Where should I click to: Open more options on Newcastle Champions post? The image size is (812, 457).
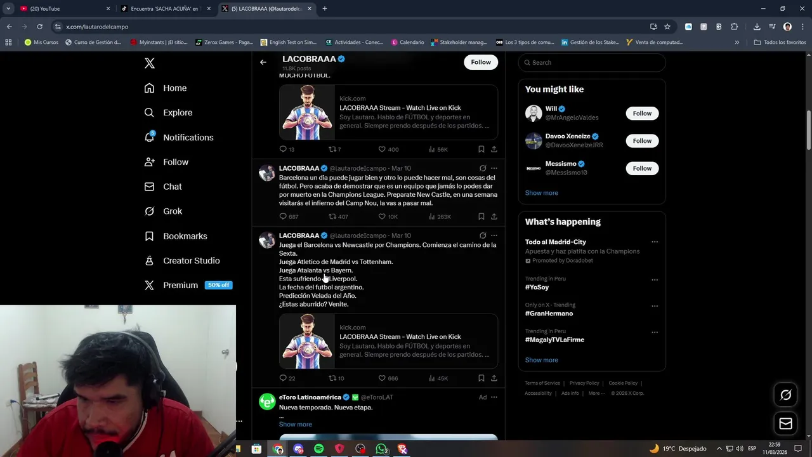[x=494, y=235]
